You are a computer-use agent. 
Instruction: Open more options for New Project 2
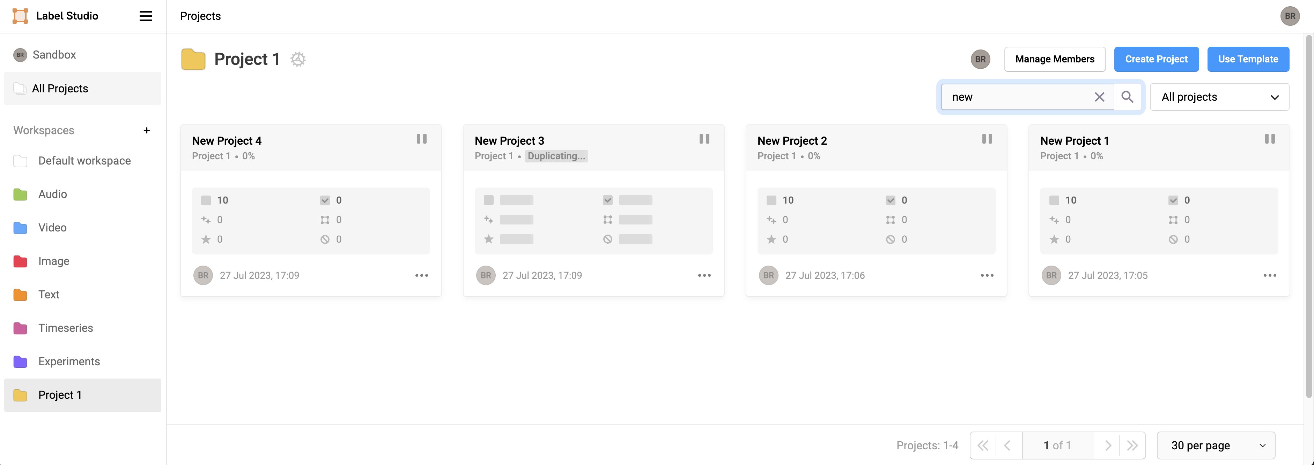987,275
